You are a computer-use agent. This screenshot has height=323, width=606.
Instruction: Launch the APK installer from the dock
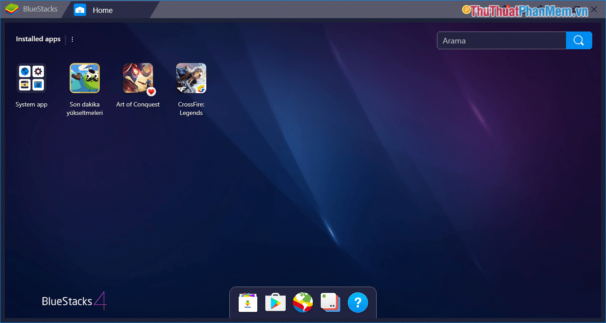[248, 302]
